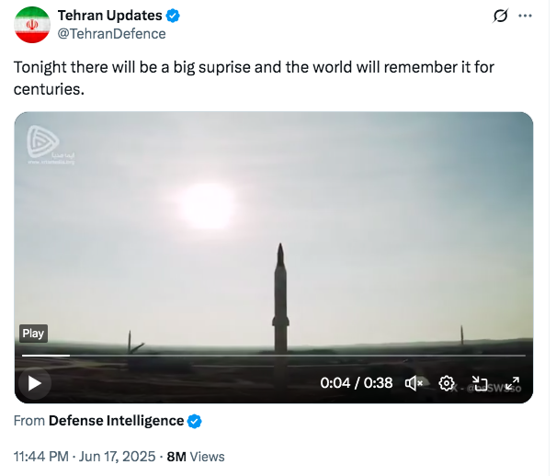This screenshot has width=556, height=476.
Task: Play the video with bottom-left play button
Action: tap(35, 383)
